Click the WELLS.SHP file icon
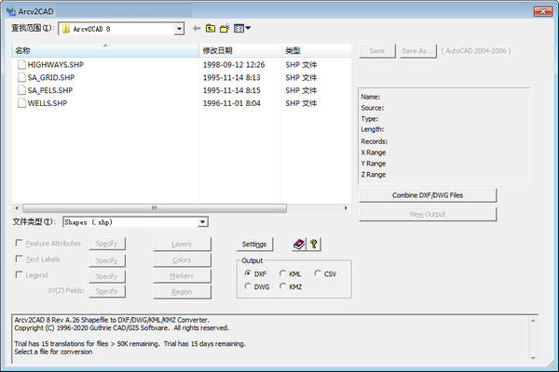Screen dimensions: 559x372 (x=21, y=103)
